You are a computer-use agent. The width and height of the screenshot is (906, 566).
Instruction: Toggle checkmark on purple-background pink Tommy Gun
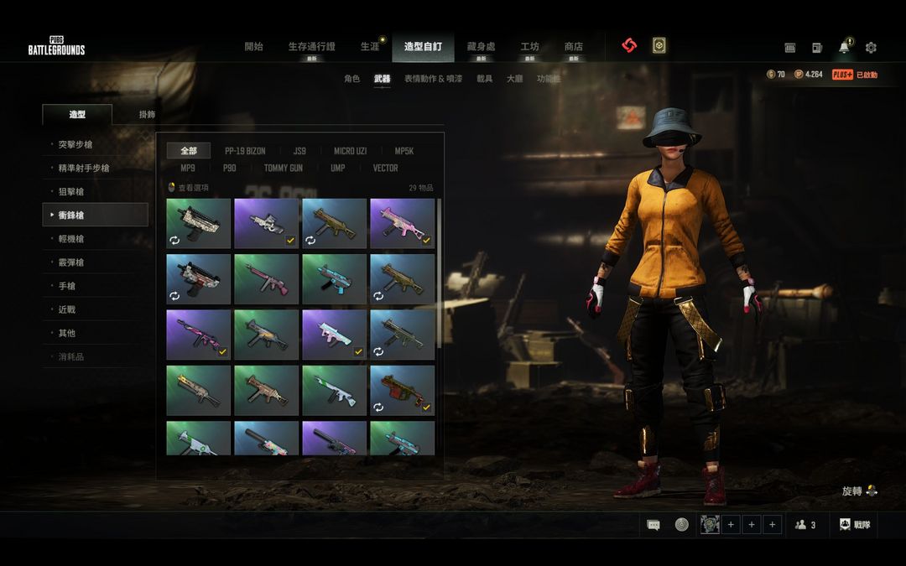pos(222,351)
